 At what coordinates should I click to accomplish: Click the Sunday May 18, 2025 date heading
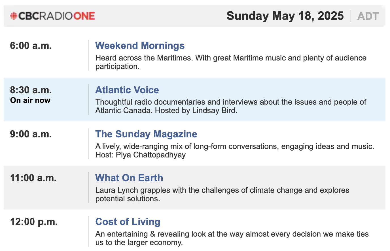point(285,16)
